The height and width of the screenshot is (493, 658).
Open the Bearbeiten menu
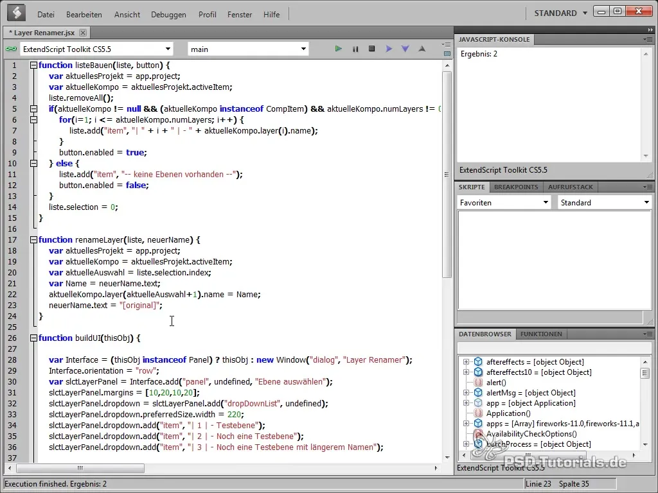tap(84, 15)
